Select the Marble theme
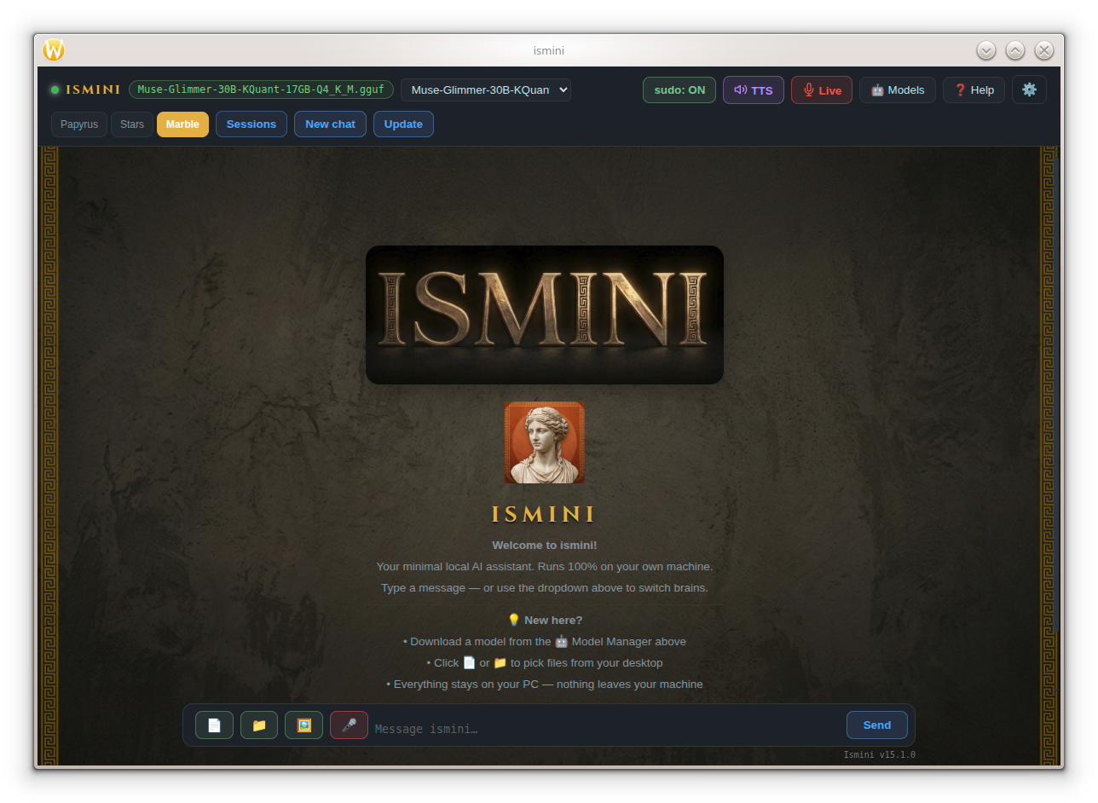The image size is (1098, 803). click(182, 124)
